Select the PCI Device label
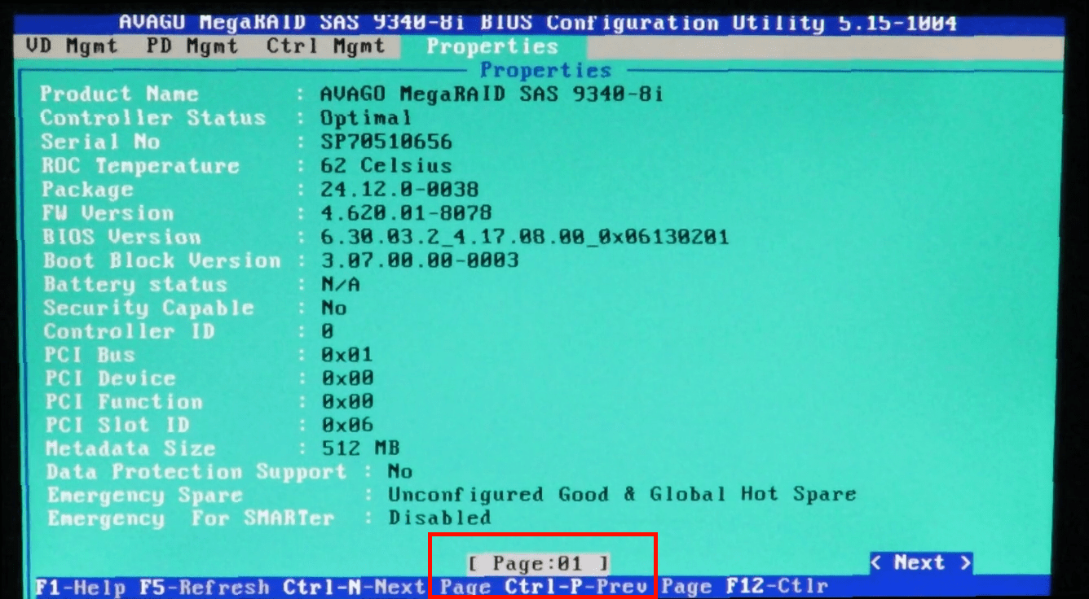Image resolution: width=1089 pixels, height=599 pixels. click(x=110, y=378)
